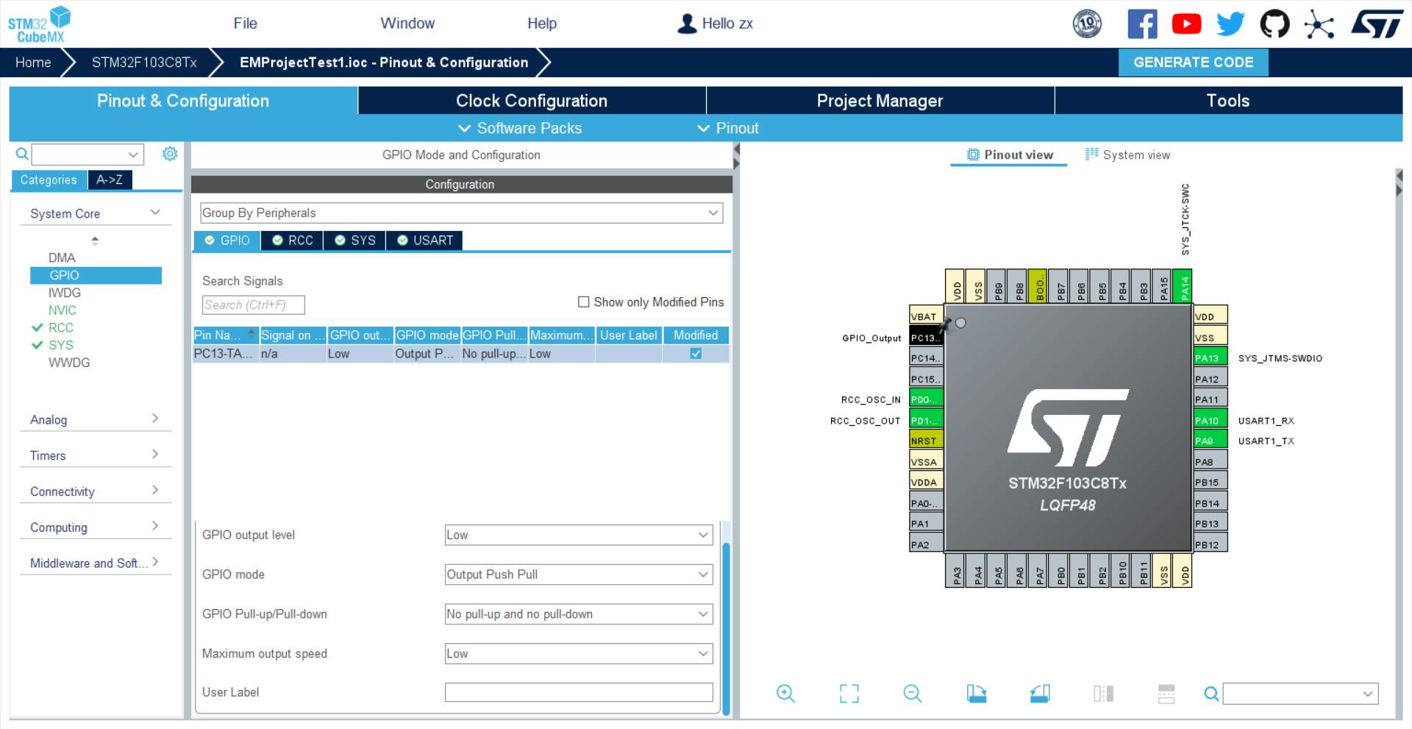Open the Maximum output speed dropdown
The image size is (1412, 729).
click(579, 653)
